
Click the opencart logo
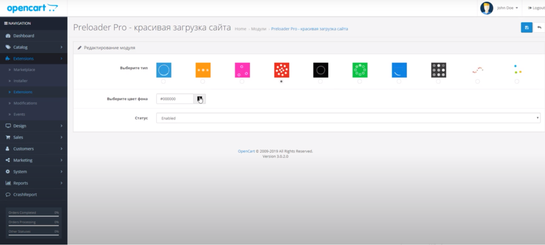(x=32, y=8)
